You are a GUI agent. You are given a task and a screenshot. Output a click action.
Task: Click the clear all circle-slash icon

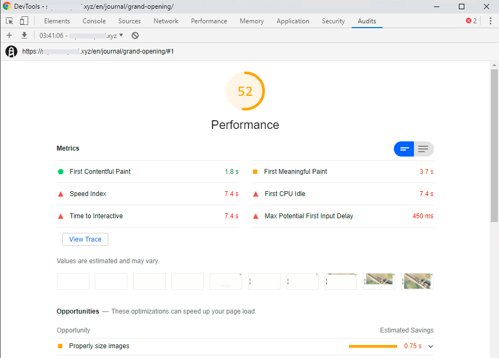135,35
